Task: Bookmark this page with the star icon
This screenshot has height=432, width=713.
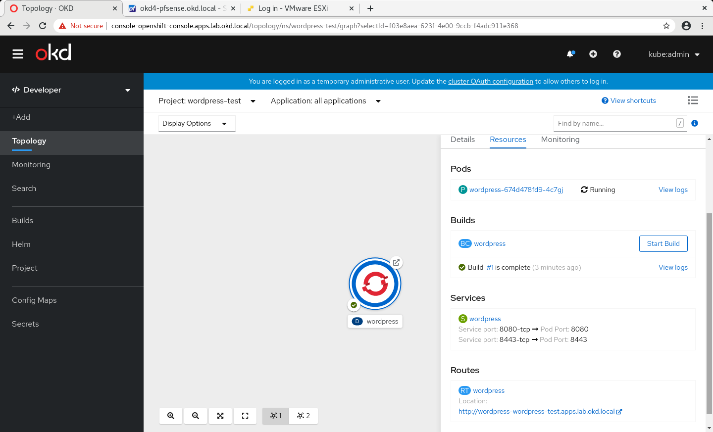Action: coord(666,26)
